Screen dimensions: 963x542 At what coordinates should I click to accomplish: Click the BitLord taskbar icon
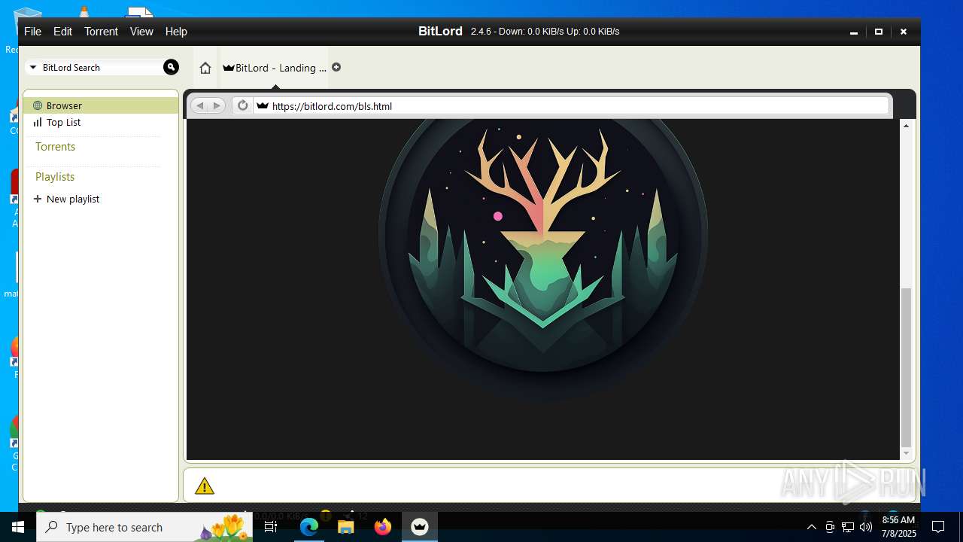420,527
